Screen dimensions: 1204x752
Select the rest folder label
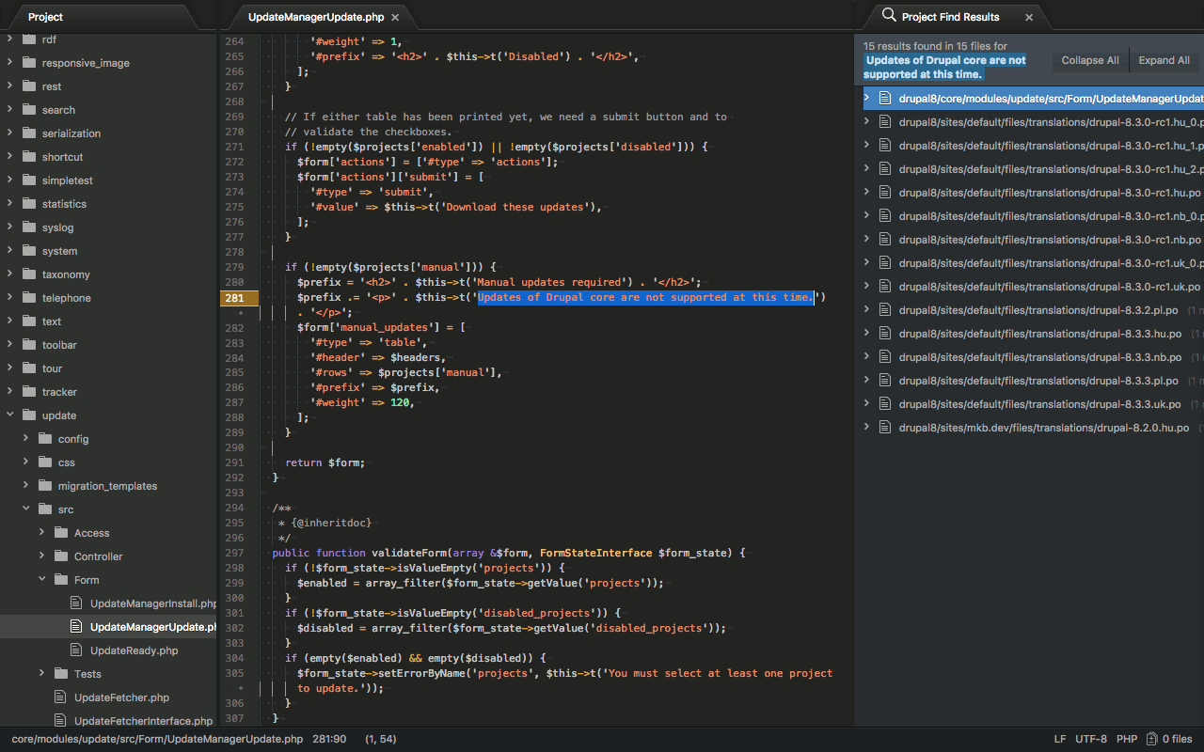tap(52, 86)
